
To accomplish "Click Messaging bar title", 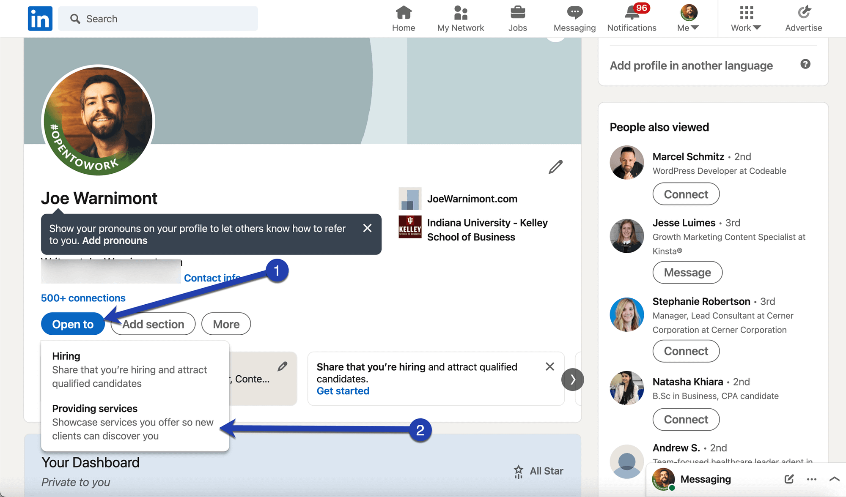I will 706,479.
